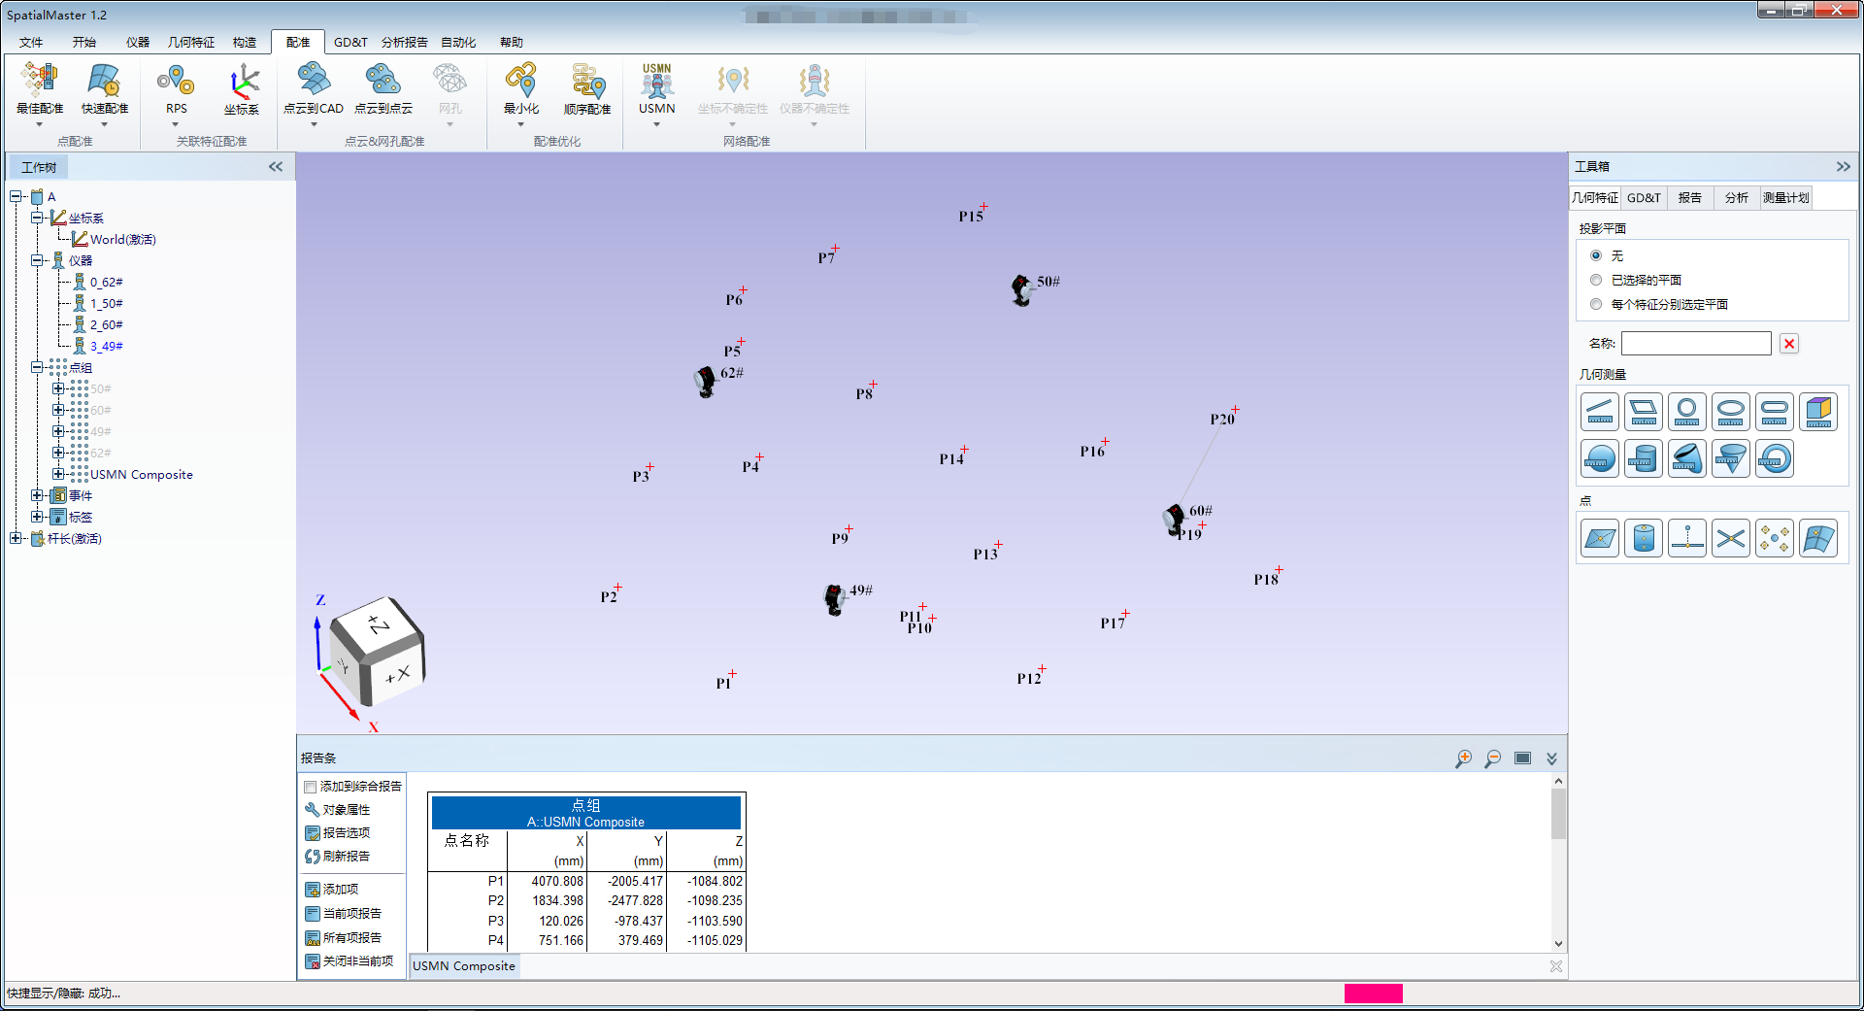Switch to the 测量计划 toolbox tab
Viewport: 1864px width, 1011px height.
click(x=1785, y=197)
